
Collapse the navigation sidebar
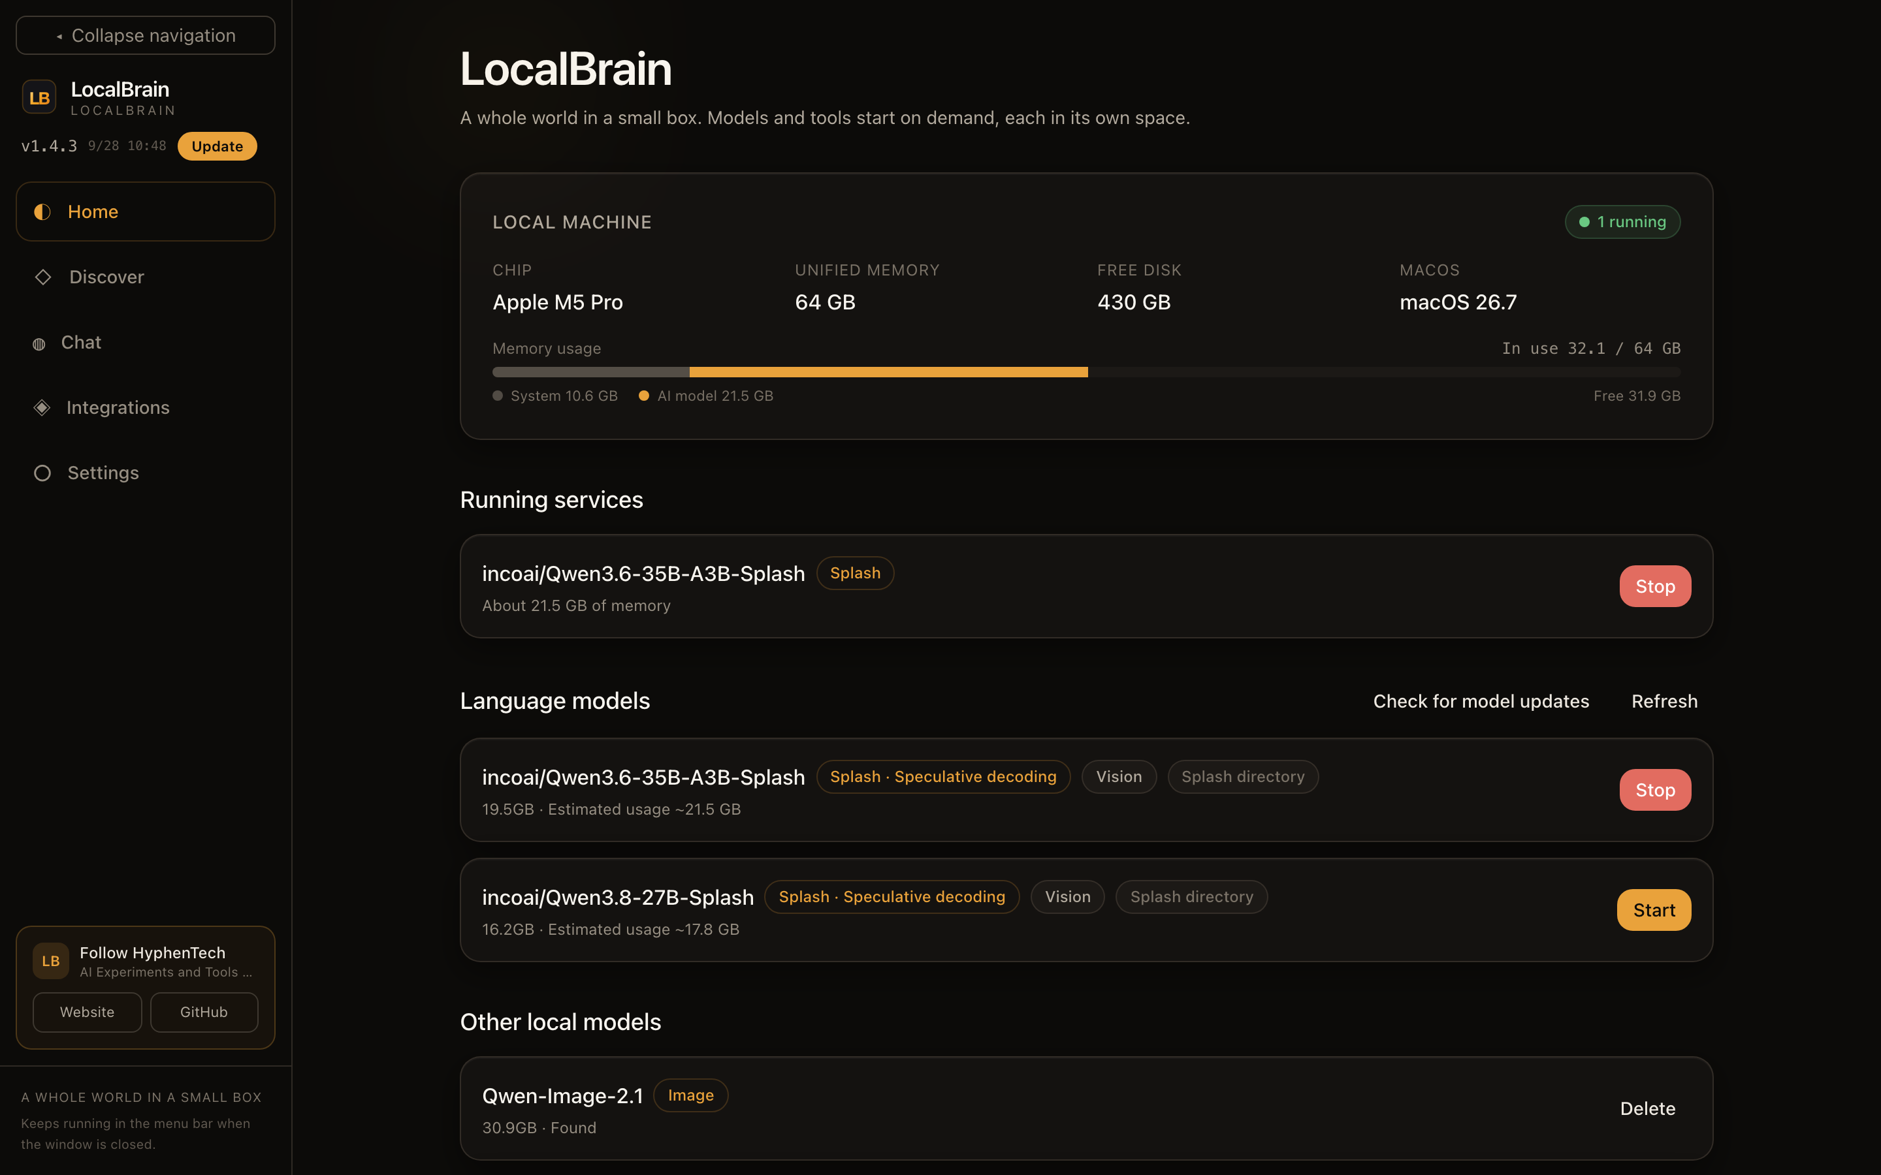coord(146,36)
